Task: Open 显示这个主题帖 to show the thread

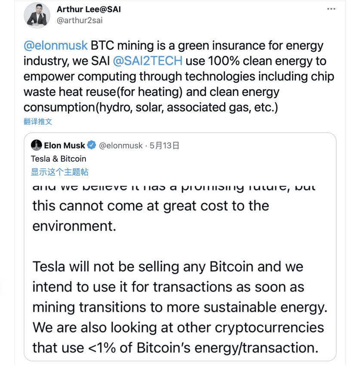Action: [60, 172]
